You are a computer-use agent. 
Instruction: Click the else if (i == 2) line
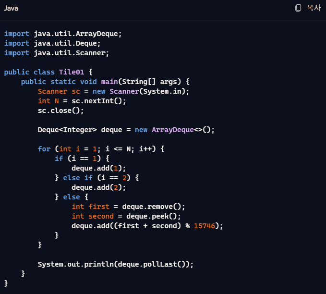coord(97,178)
